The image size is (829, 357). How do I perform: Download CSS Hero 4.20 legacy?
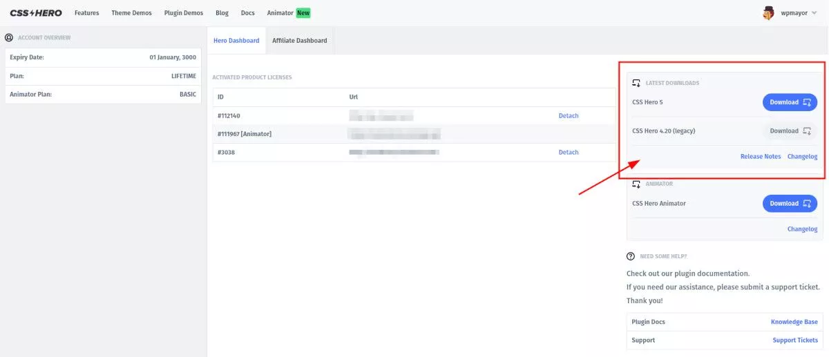click(x=790, y=131)
